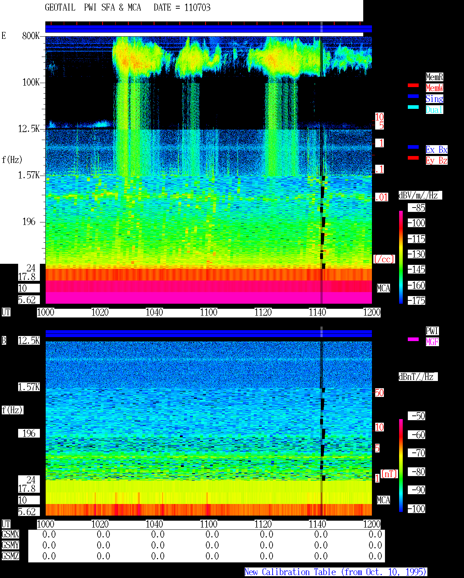This screenshot has width=464, height=578.
Task: Click the red Ey Bz legend marker
Action: coord(413,158)
